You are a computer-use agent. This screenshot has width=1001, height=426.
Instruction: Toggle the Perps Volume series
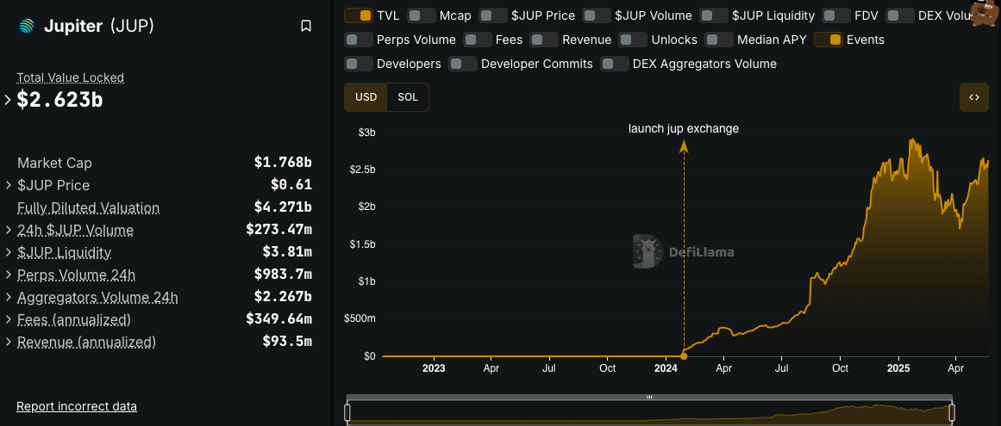tap(358, 40)
